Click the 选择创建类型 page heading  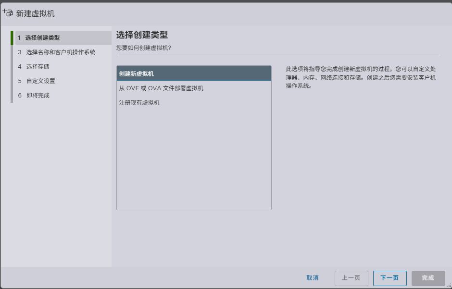(x=142, y=35)
